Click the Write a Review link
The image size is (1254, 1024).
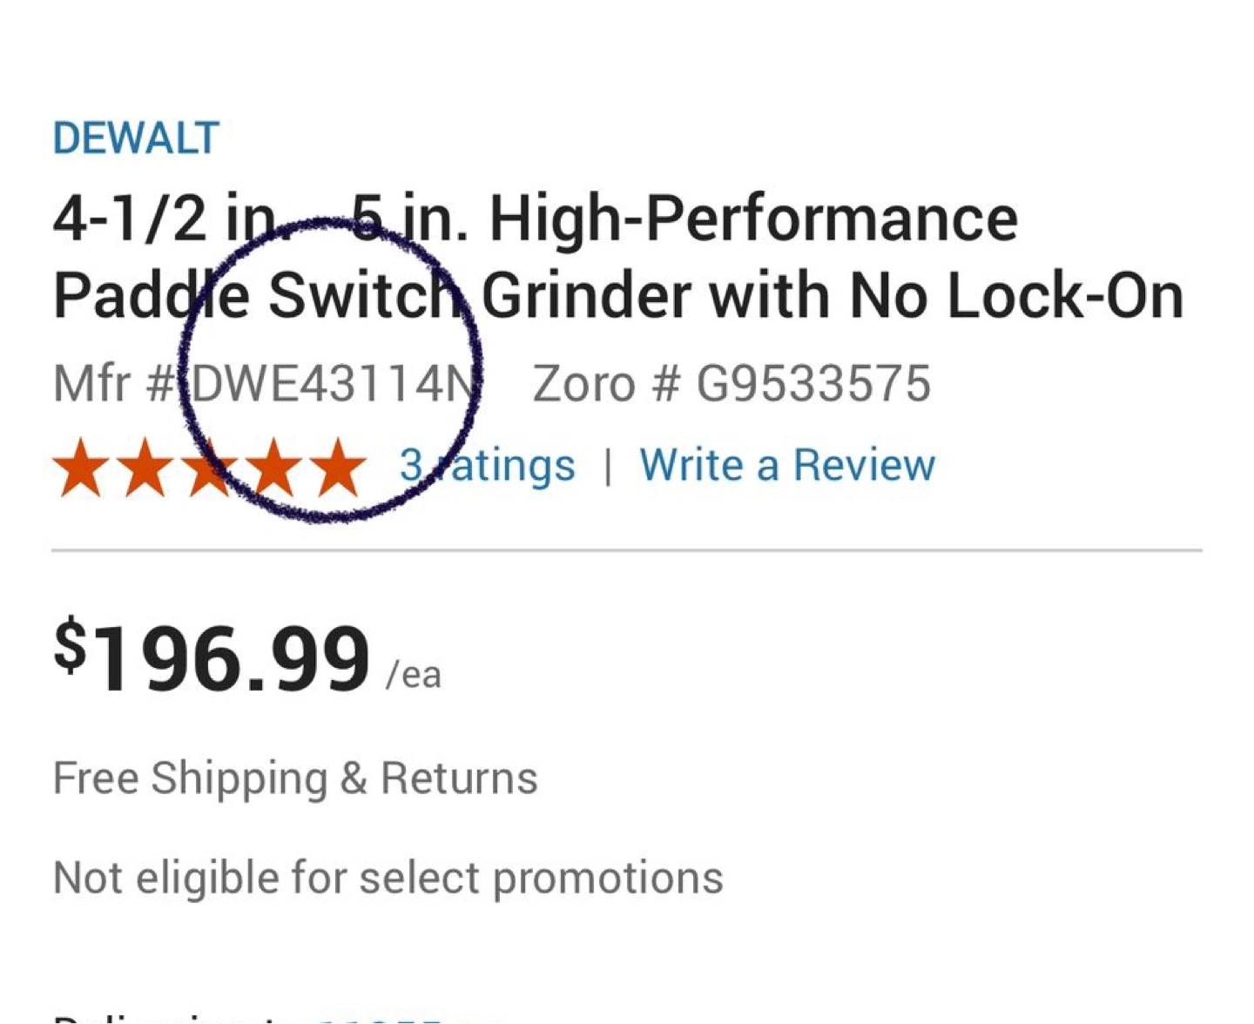(x=787, y=466)
